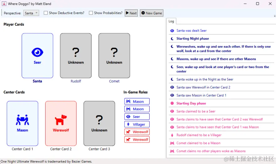Viewport: 276px width, 164px height.
Task: Click pink eye icon beside Center Card 2 Werewolf claim
Action: (x=172, y=119)
